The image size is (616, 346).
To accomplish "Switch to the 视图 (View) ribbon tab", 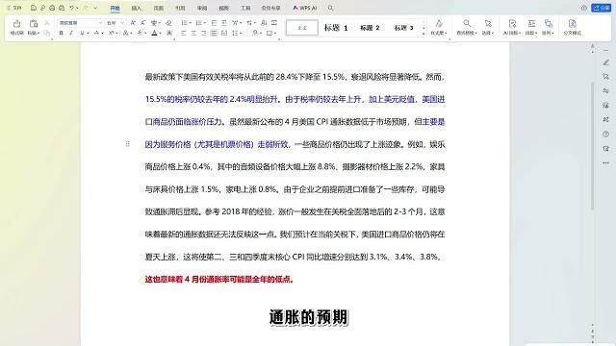I will pos(223,8).
